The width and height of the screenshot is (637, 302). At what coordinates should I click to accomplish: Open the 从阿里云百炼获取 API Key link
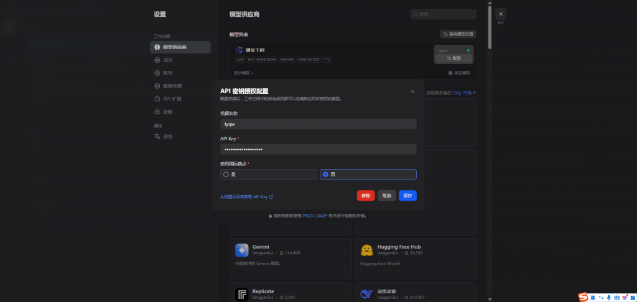point(246,196)
